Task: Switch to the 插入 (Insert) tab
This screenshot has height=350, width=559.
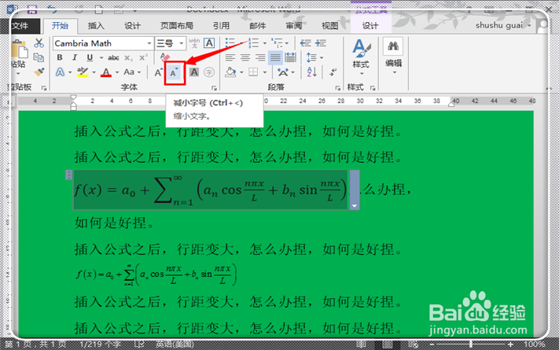Action: (96, 26)
